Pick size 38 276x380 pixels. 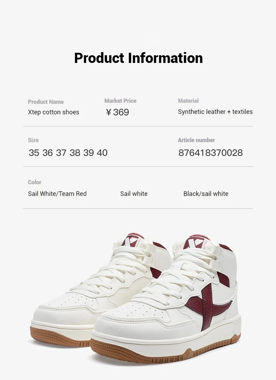tap(75, 153)
